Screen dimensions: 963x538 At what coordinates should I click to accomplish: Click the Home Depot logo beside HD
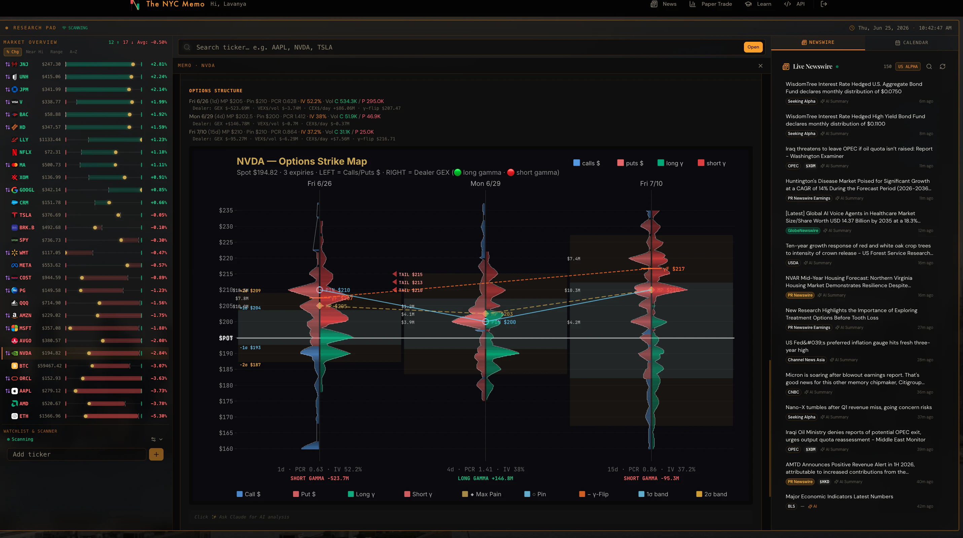[x=14, y=127]
